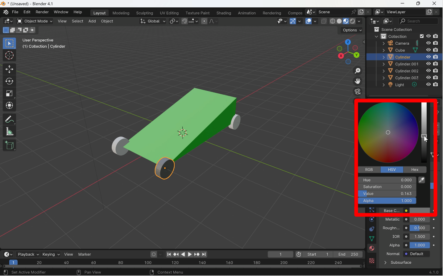Switch to the Shading workspace tab
The height and width of the screenshot is (276, 443).
point(224,13)
